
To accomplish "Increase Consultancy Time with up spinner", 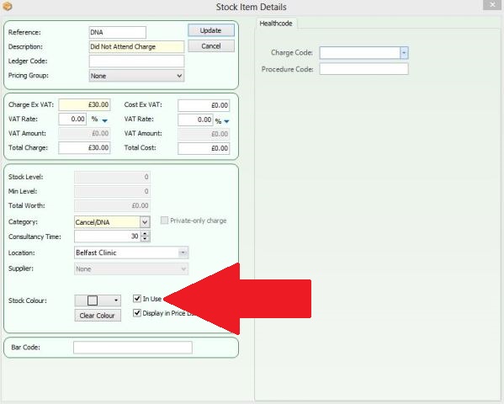I will point(146,234).
